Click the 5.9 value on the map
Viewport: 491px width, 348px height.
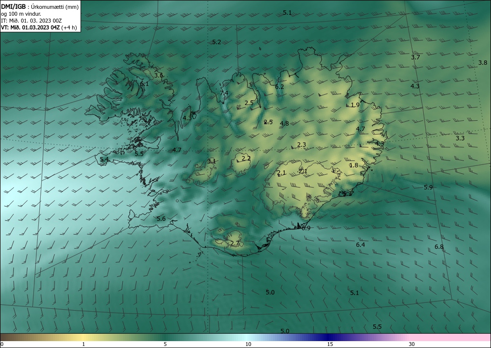[x=428, y=187]
